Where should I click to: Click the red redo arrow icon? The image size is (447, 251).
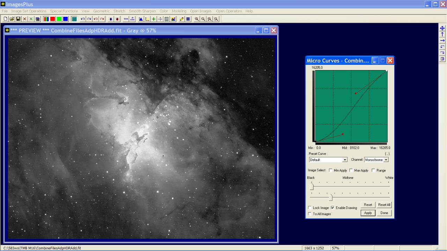tap(102, 19)
